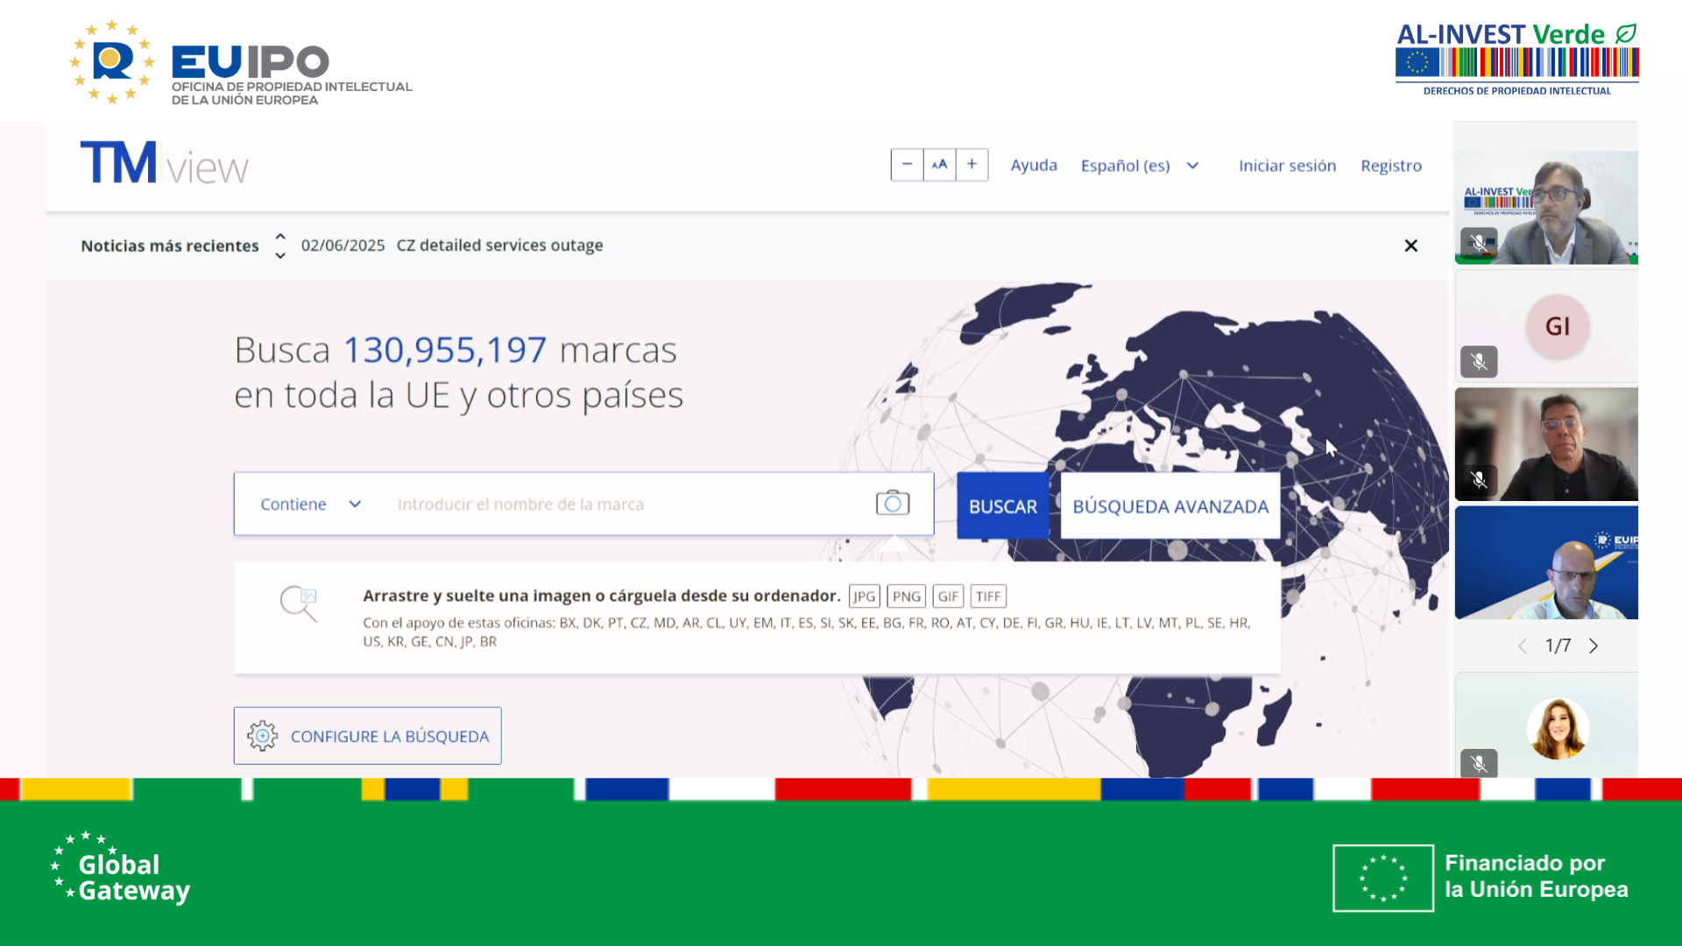Viewport: 1682px width, 946px height.
Task: Click the gear icon in Configure la búsqueda
Action: pos(262,736)
